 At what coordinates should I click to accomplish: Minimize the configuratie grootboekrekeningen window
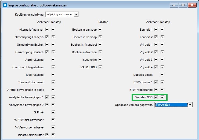(x=174, y=5)
